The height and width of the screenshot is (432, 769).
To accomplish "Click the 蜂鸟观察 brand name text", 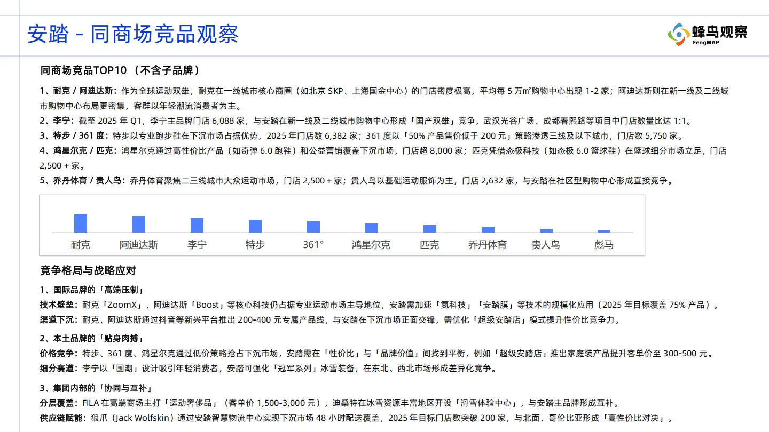I will (x=720, y=32).
